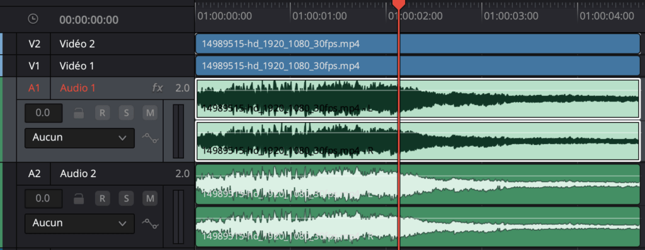Image resolution: width=645 pixels, height=250 pixels.
Task: Open the Aucun dropdown on Audio 2
Action: click(x=79, y=224)
